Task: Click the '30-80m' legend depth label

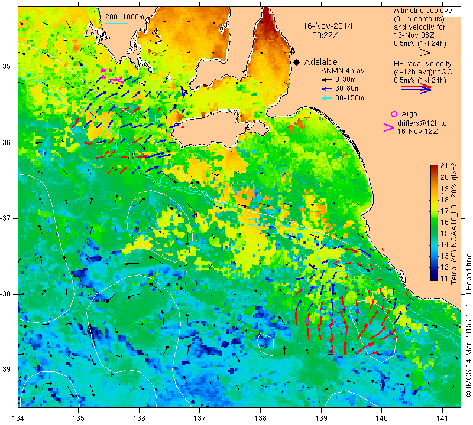Action: coord(348,89)
